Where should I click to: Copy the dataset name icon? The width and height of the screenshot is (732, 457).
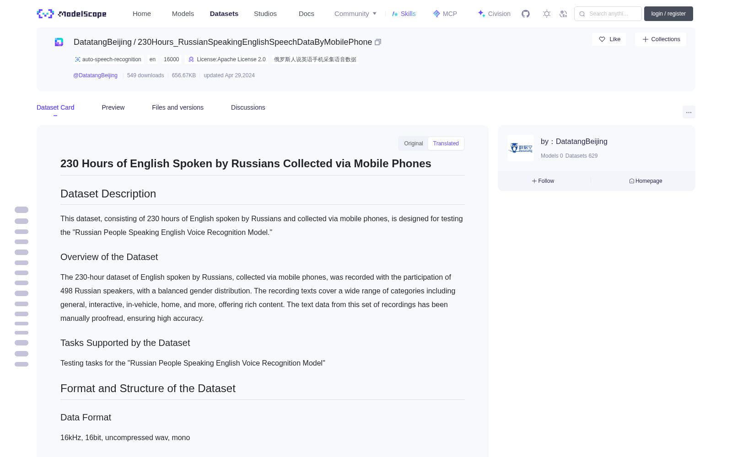click(x=378, y=42)
